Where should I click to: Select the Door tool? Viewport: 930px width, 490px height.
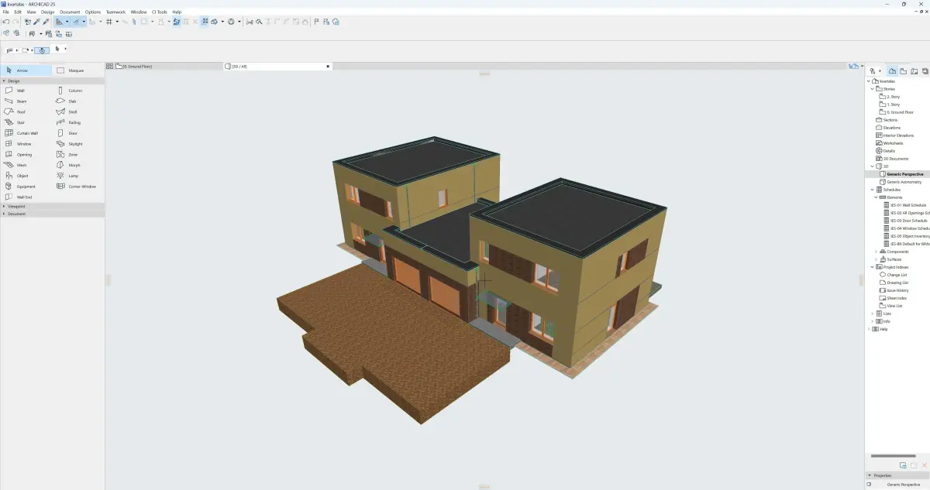coord(77,133)
